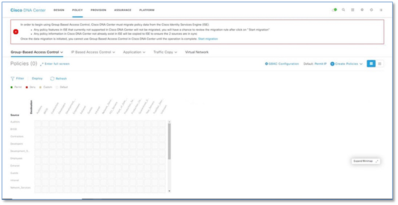Click the Refresh circular arrow icon

(52, 78)
